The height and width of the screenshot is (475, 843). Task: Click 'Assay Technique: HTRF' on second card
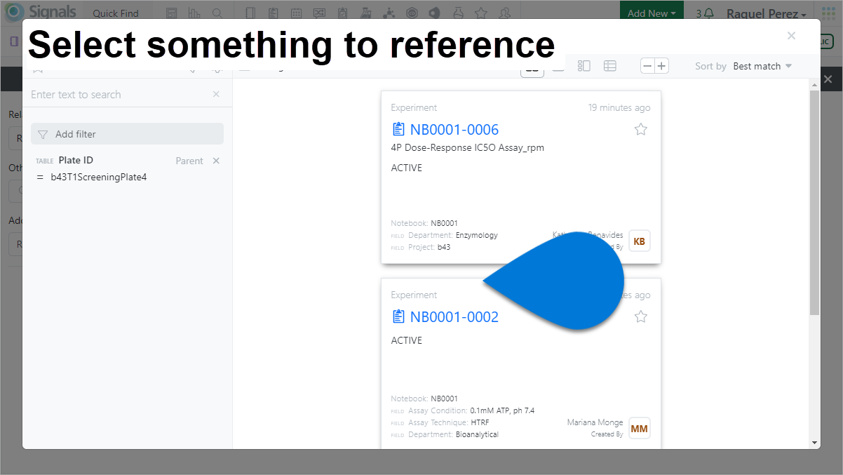pos(440,422)
